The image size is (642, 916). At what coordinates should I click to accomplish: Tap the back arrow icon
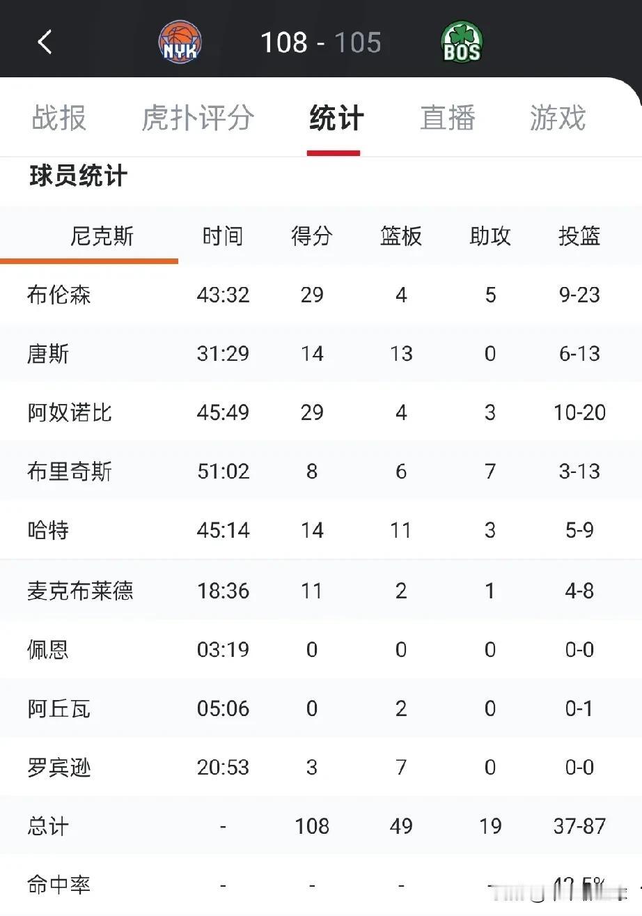pos(45,42)
